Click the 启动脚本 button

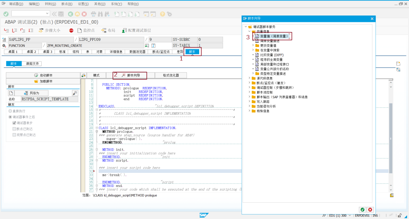(x=43, y=75)
